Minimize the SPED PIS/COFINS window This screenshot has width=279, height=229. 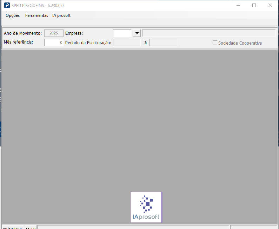(x=238, y=5)
